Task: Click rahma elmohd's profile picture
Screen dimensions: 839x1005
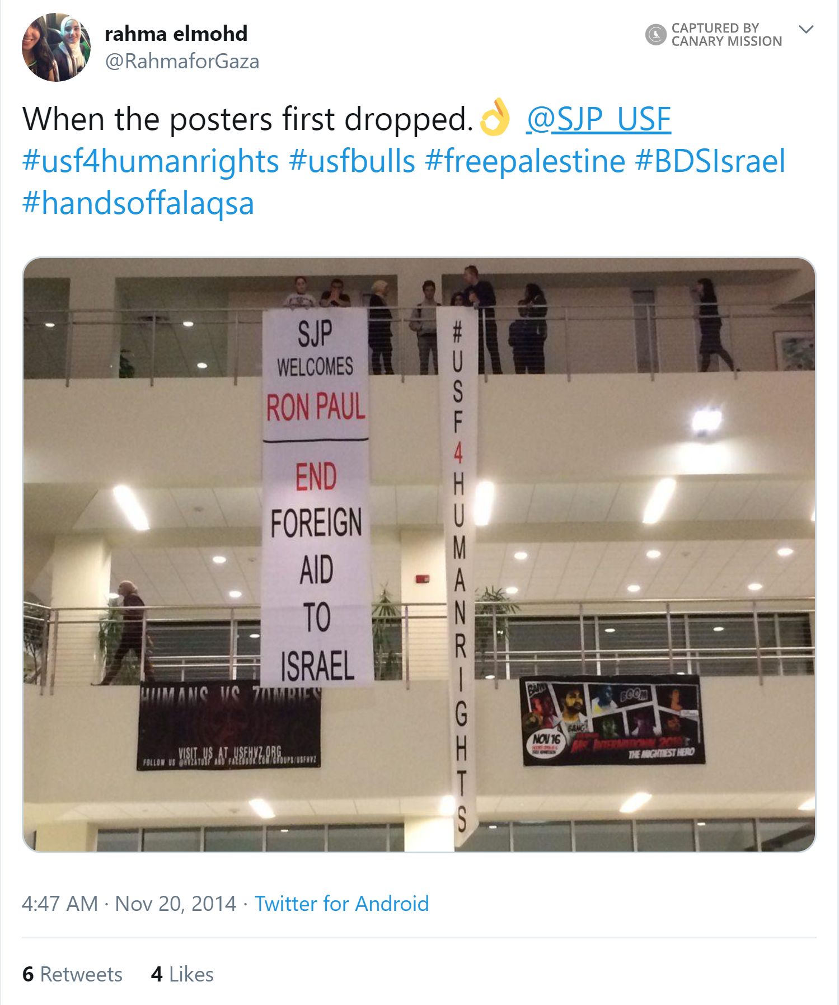Action: pyautogui.click(x=56, y=48)
